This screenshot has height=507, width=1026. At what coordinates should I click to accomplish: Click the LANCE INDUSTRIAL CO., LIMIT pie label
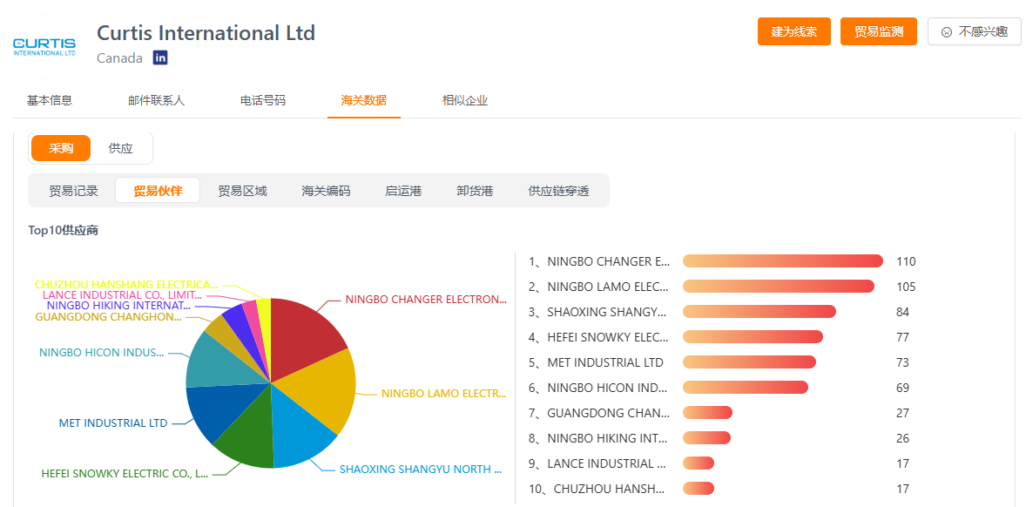coord(122,295)
